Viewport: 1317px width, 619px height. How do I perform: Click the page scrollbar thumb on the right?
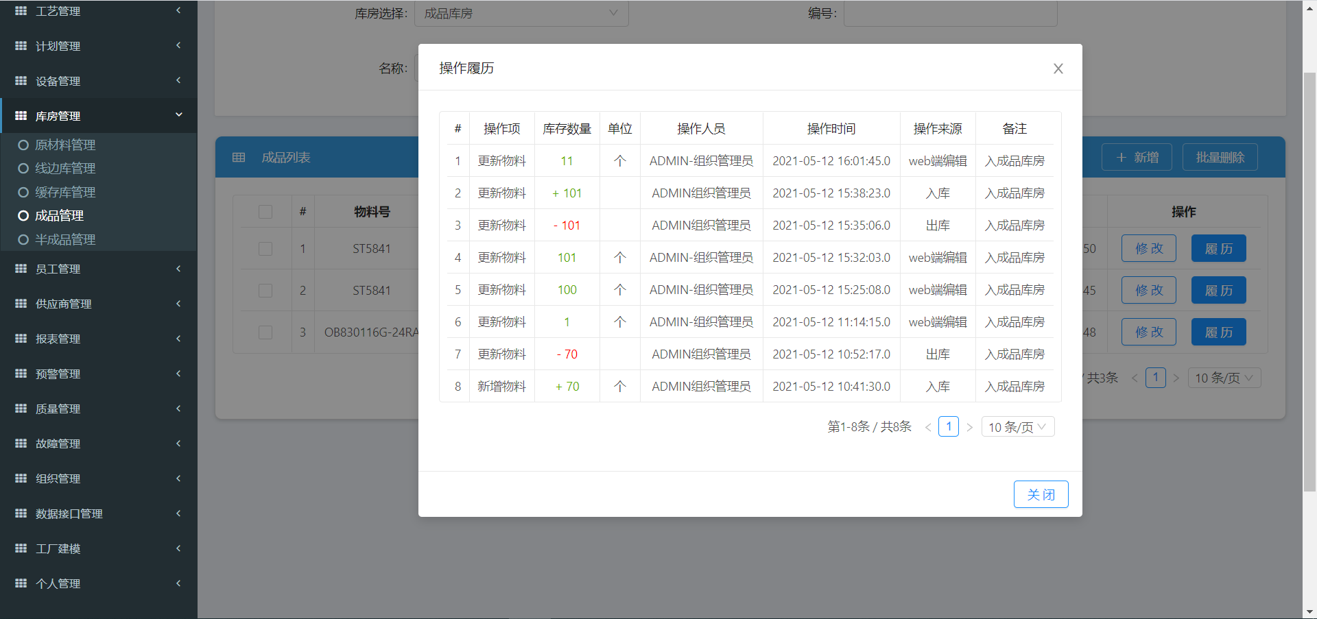1309,281
